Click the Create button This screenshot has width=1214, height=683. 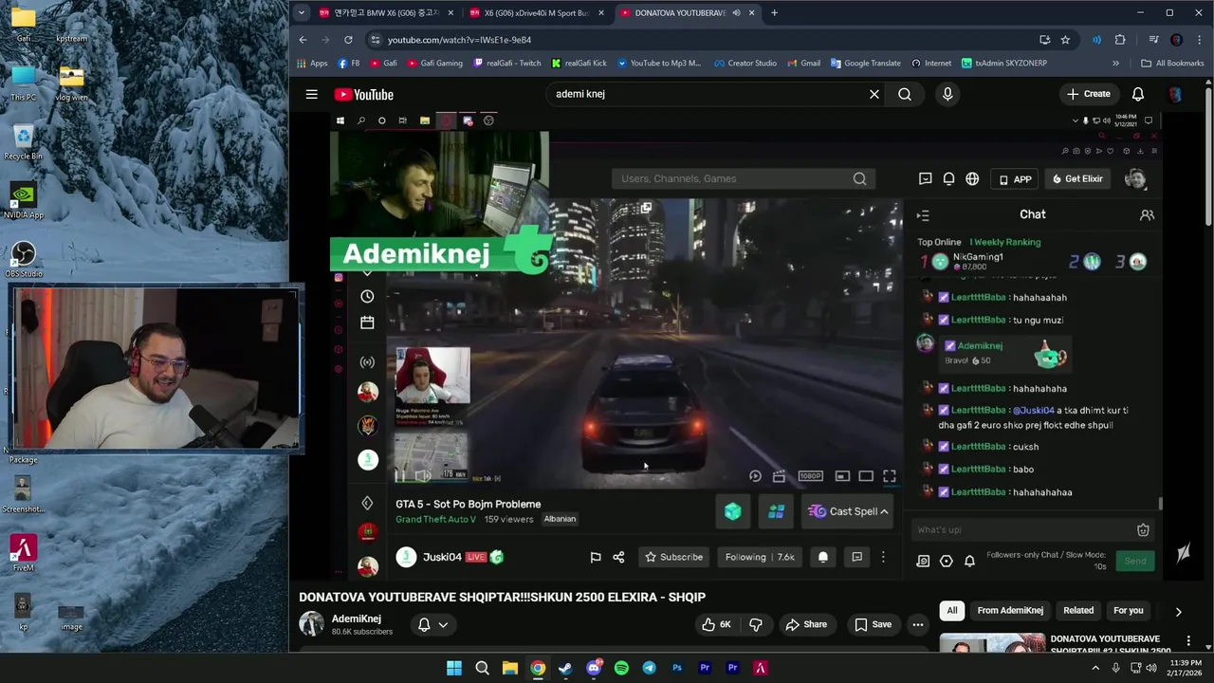(1088, 94)
